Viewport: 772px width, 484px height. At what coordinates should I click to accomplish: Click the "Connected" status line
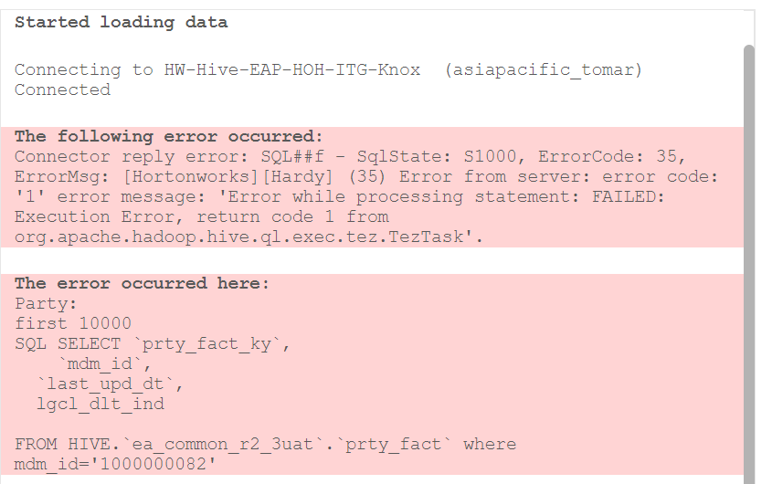(62, 89)
